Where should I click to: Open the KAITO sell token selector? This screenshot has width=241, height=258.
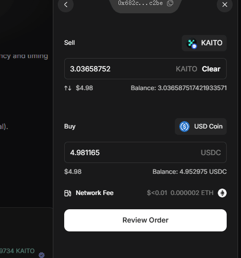(x=204, y=43)
